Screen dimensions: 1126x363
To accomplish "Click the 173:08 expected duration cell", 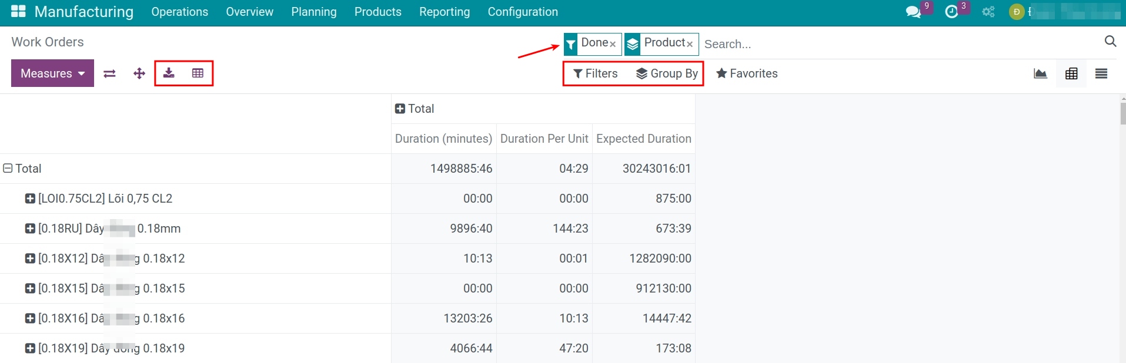I will (x=643, y=348).
